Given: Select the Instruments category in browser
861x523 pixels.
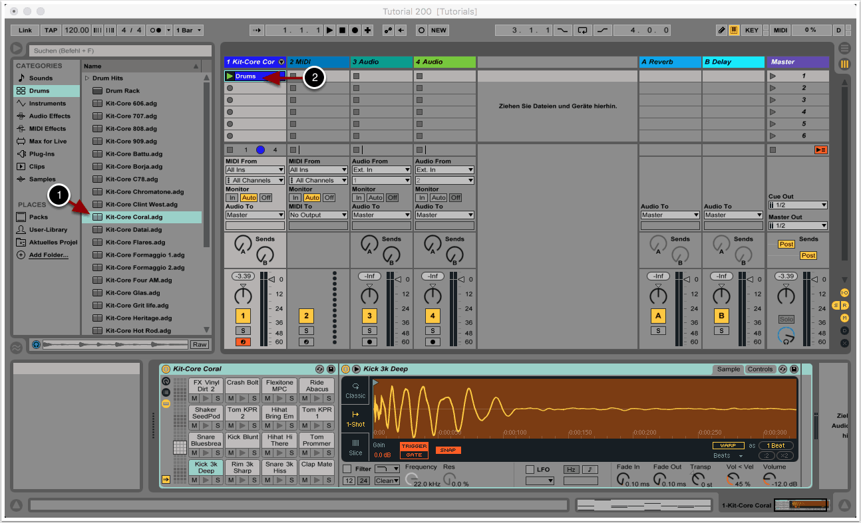Looking at the screenshot, I should point(47,104).
